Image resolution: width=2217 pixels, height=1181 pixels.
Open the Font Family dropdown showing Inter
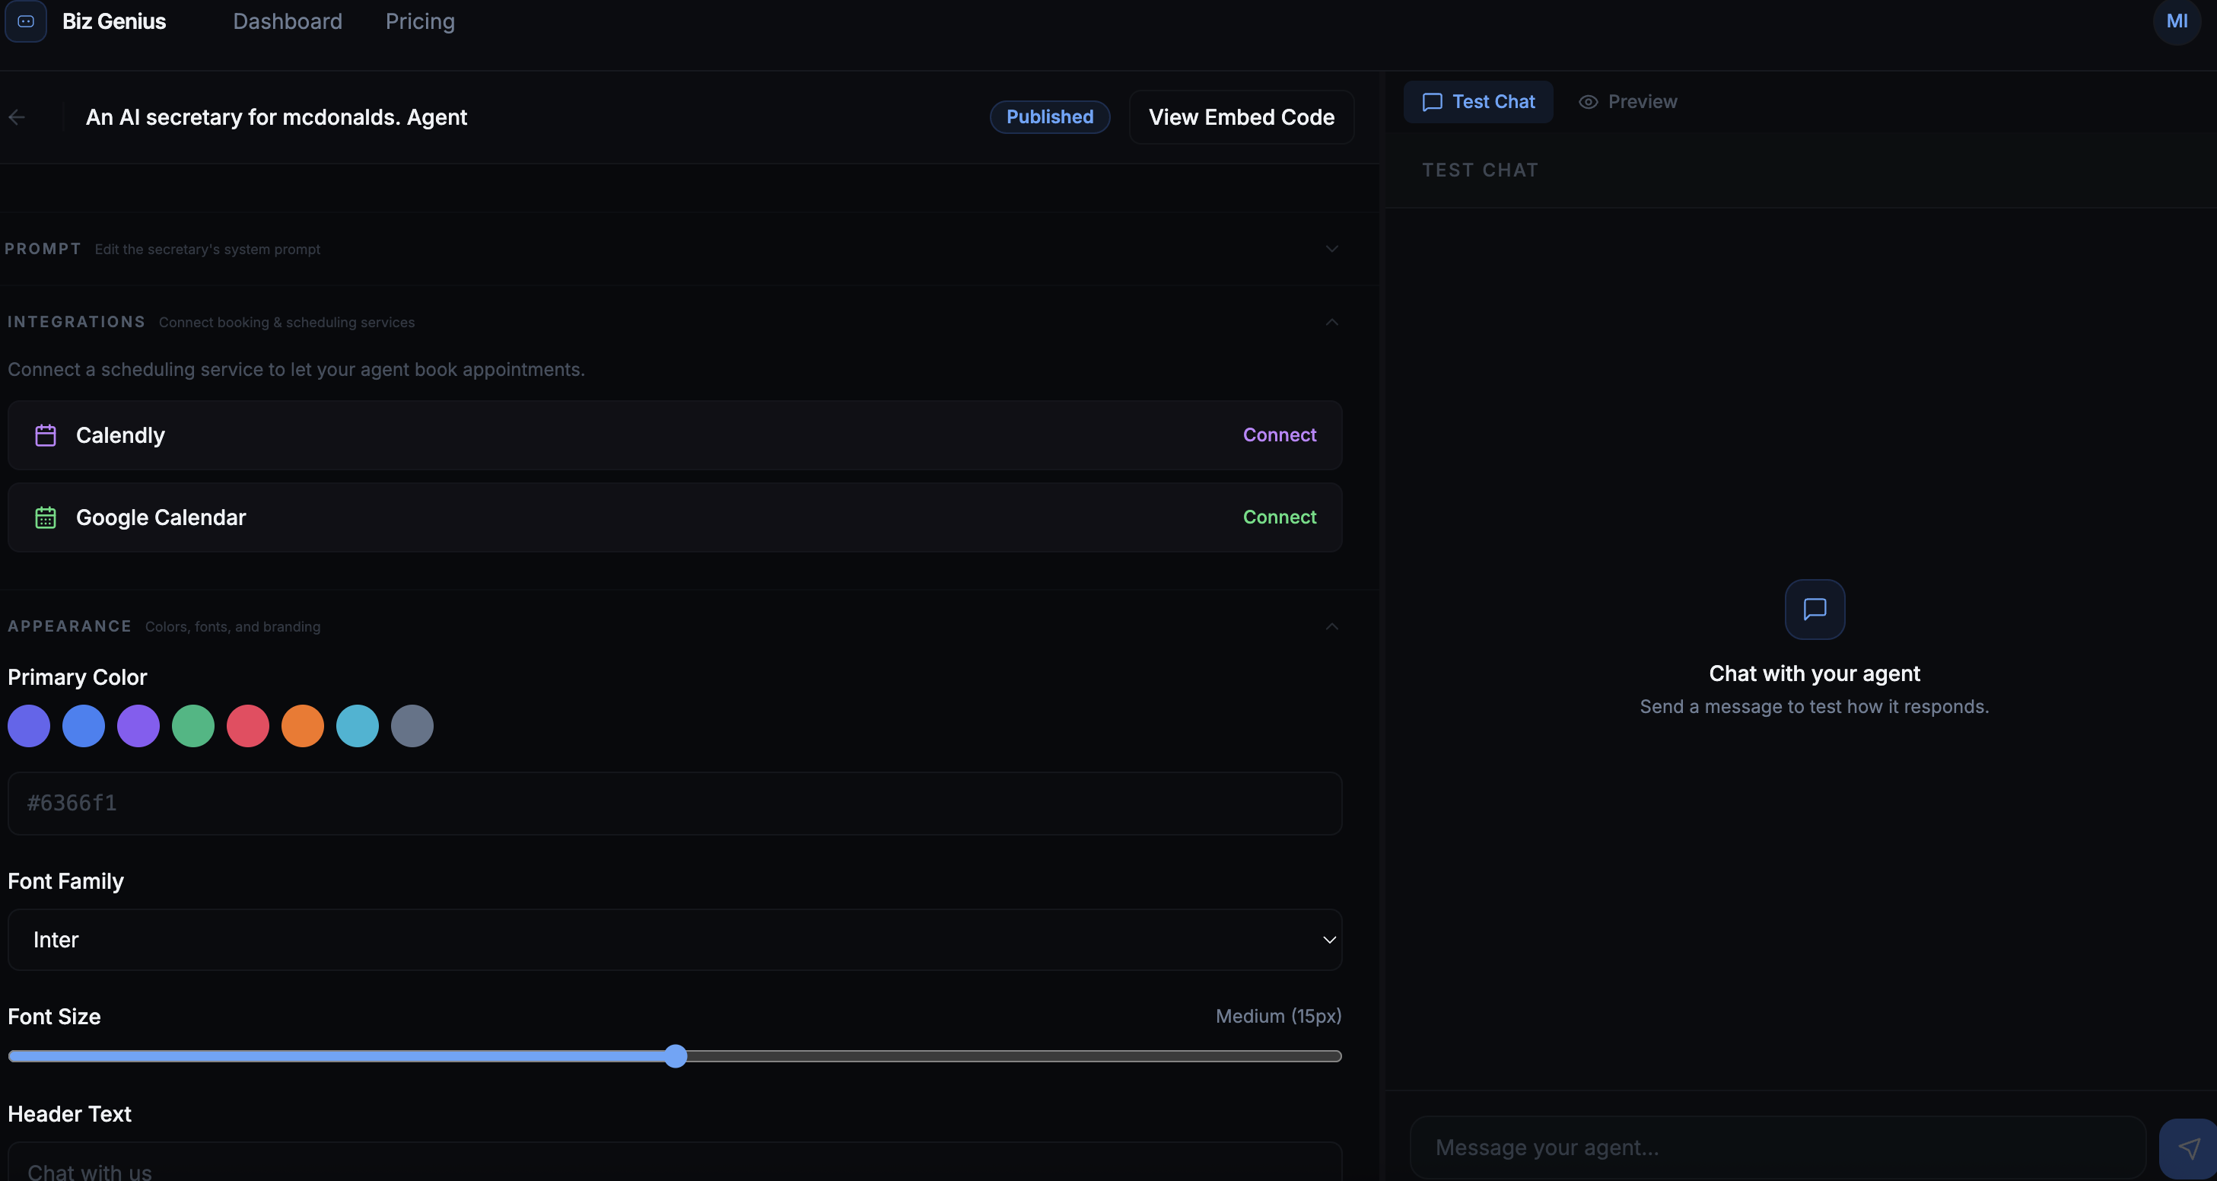tap(674, 939)
